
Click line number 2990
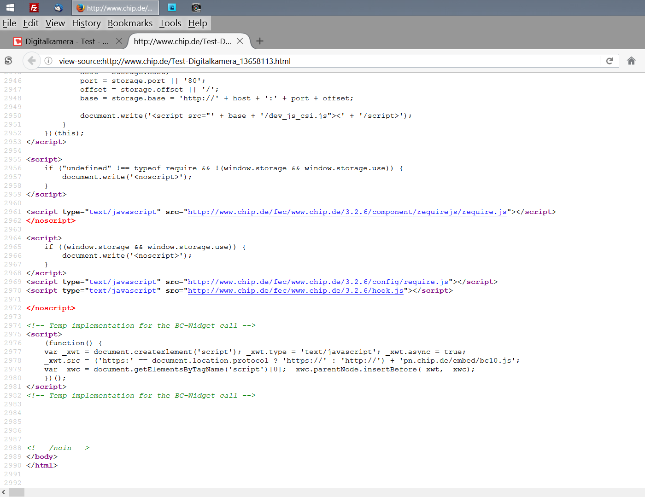tap(13, 465)
